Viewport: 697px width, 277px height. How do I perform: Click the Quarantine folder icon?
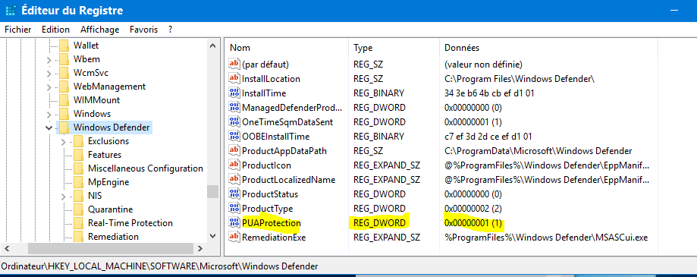click(x=79, y=209)
